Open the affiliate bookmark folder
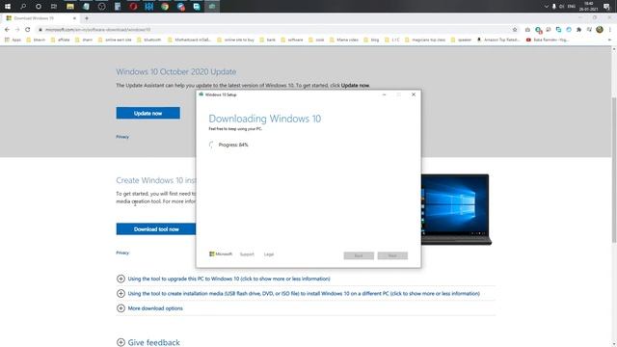Viewport: 617px width, 347px height. [x=61, y=40]
